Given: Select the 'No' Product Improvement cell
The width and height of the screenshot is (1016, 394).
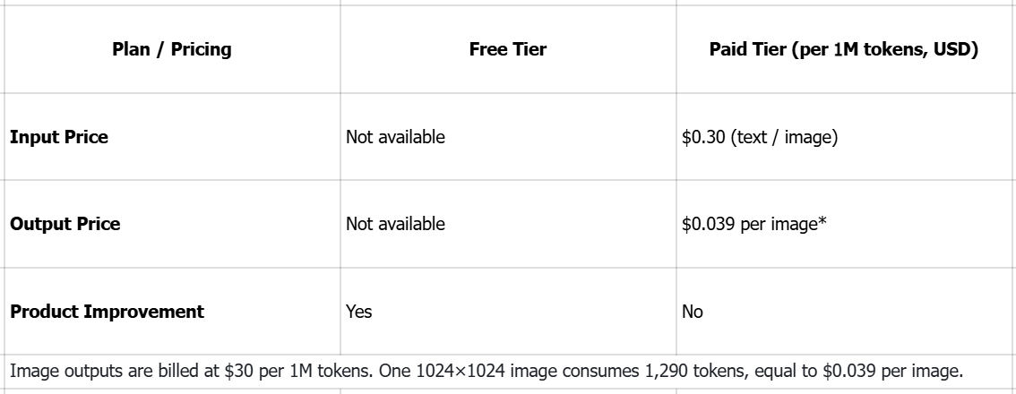Looking at the screenshot, I should tap(844, 312).
